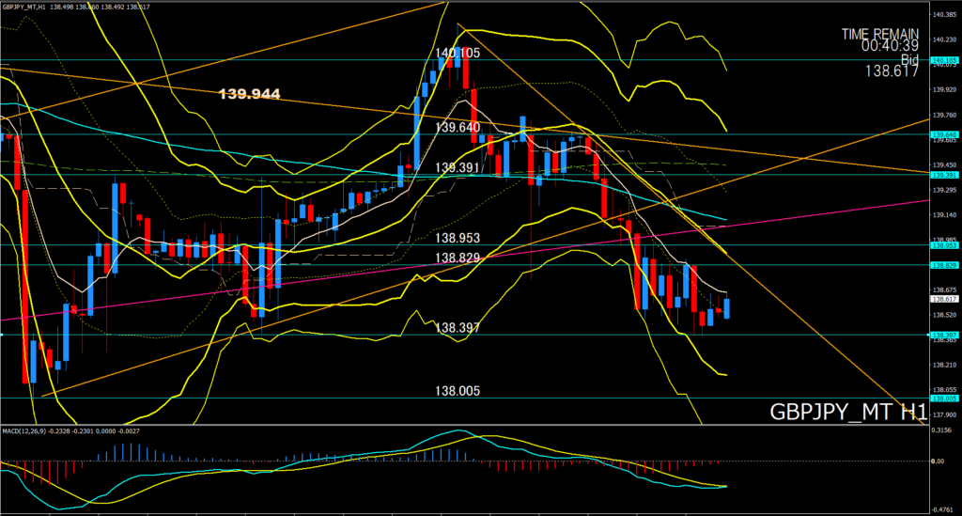
Task: Click the Bid label
Action: tap(909, 59)
